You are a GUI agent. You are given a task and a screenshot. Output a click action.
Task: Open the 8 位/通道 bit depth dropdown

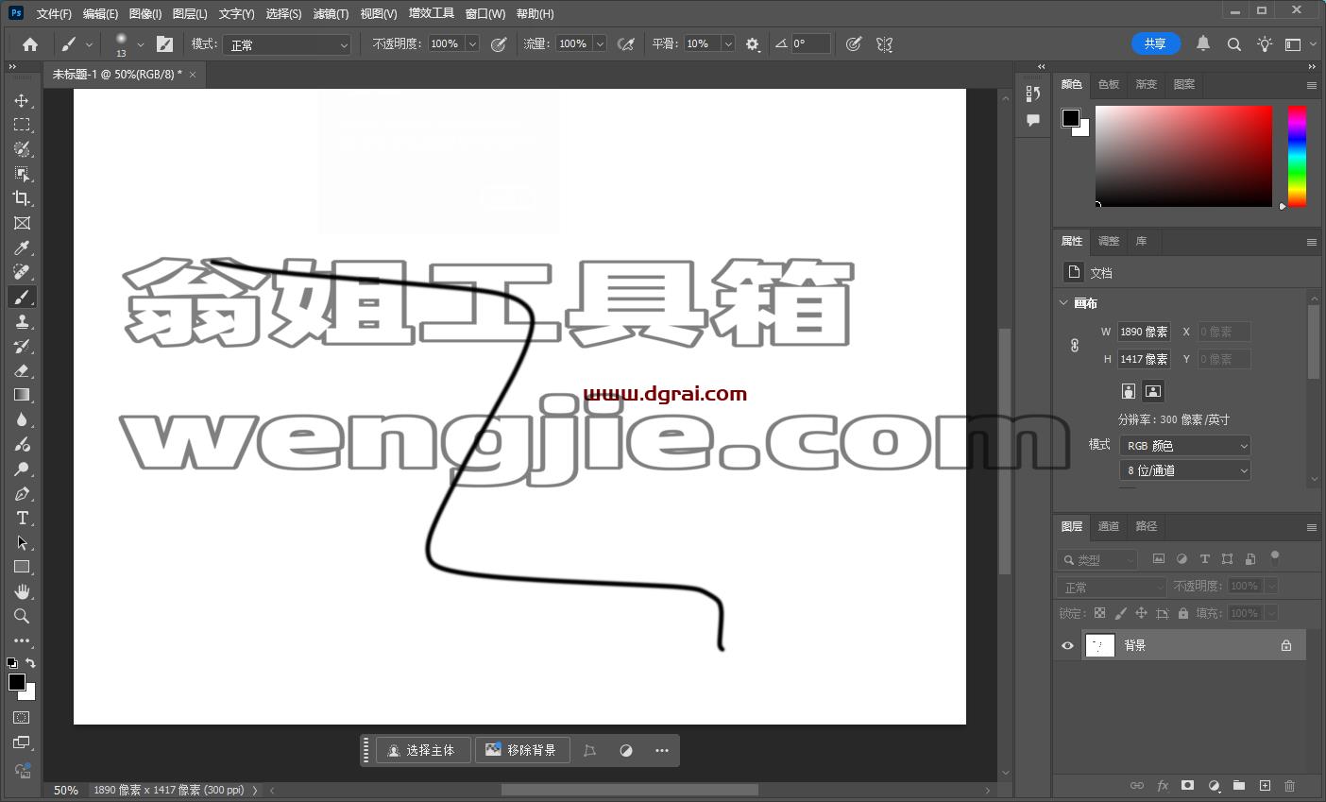(1185, 469)
